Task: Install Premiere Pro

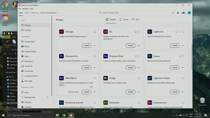Action: [86, 68]
